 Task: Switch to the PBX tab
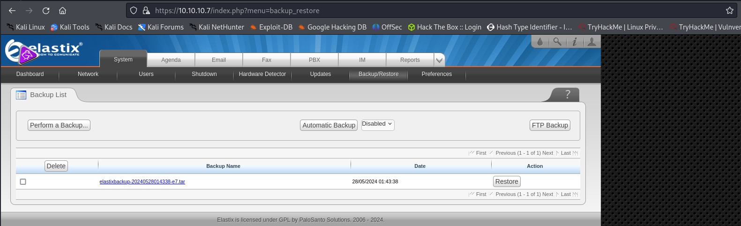tap(314, 60)
